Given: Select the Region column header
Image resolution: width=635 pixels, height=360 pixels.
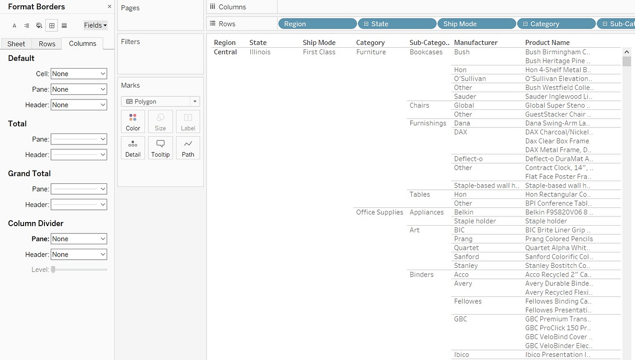Looking at the screenshot, I should click(x=225, y=43).
